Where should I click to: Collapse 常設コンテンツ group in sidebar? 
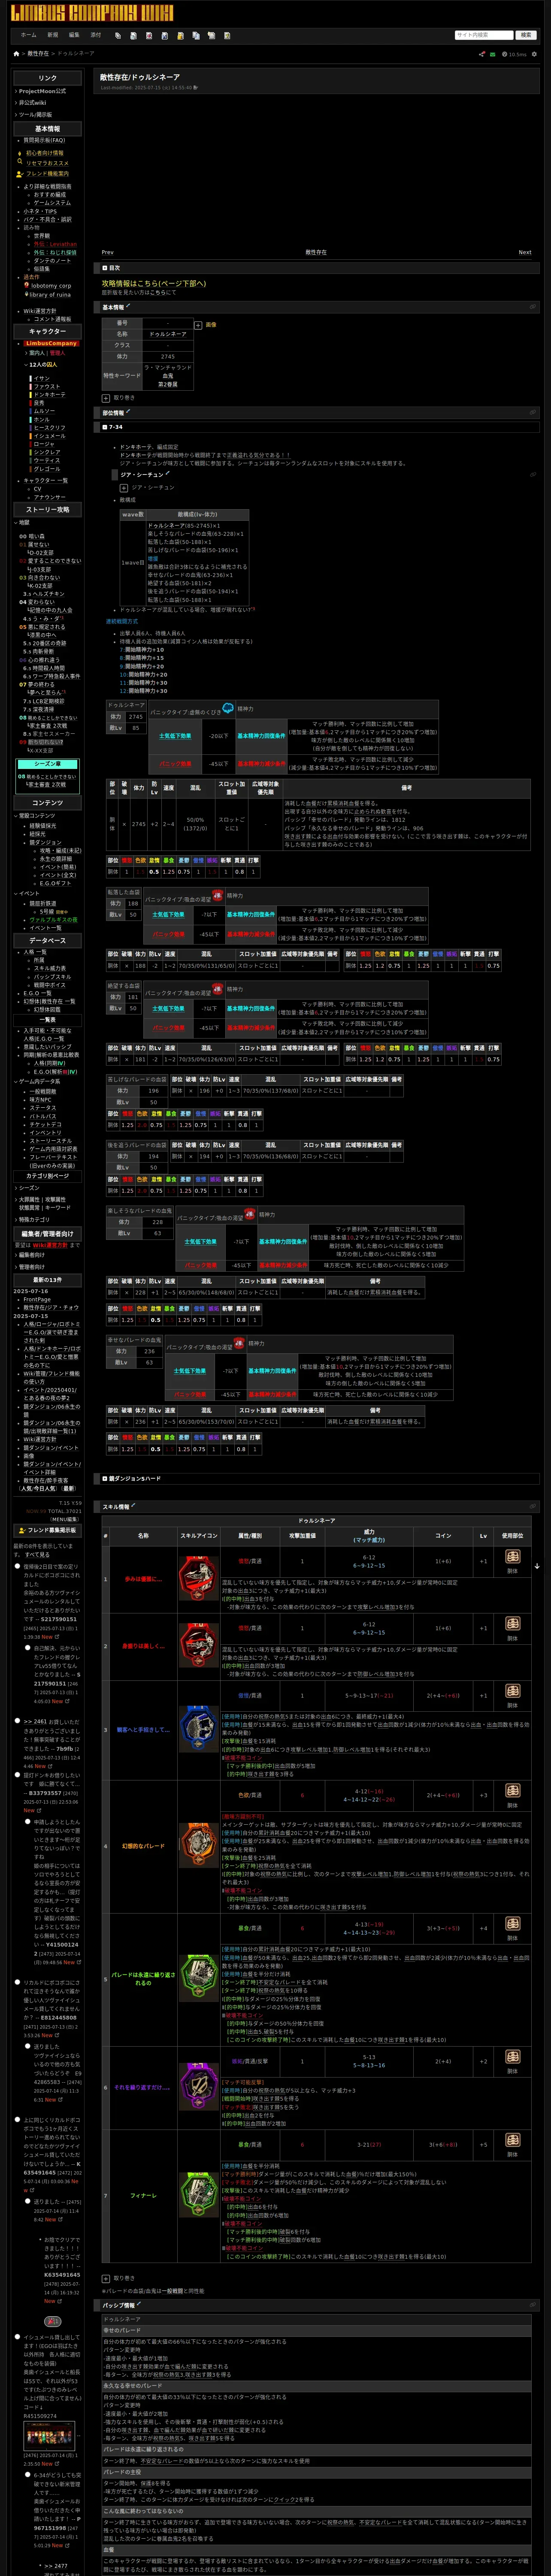tap(36, 816)
